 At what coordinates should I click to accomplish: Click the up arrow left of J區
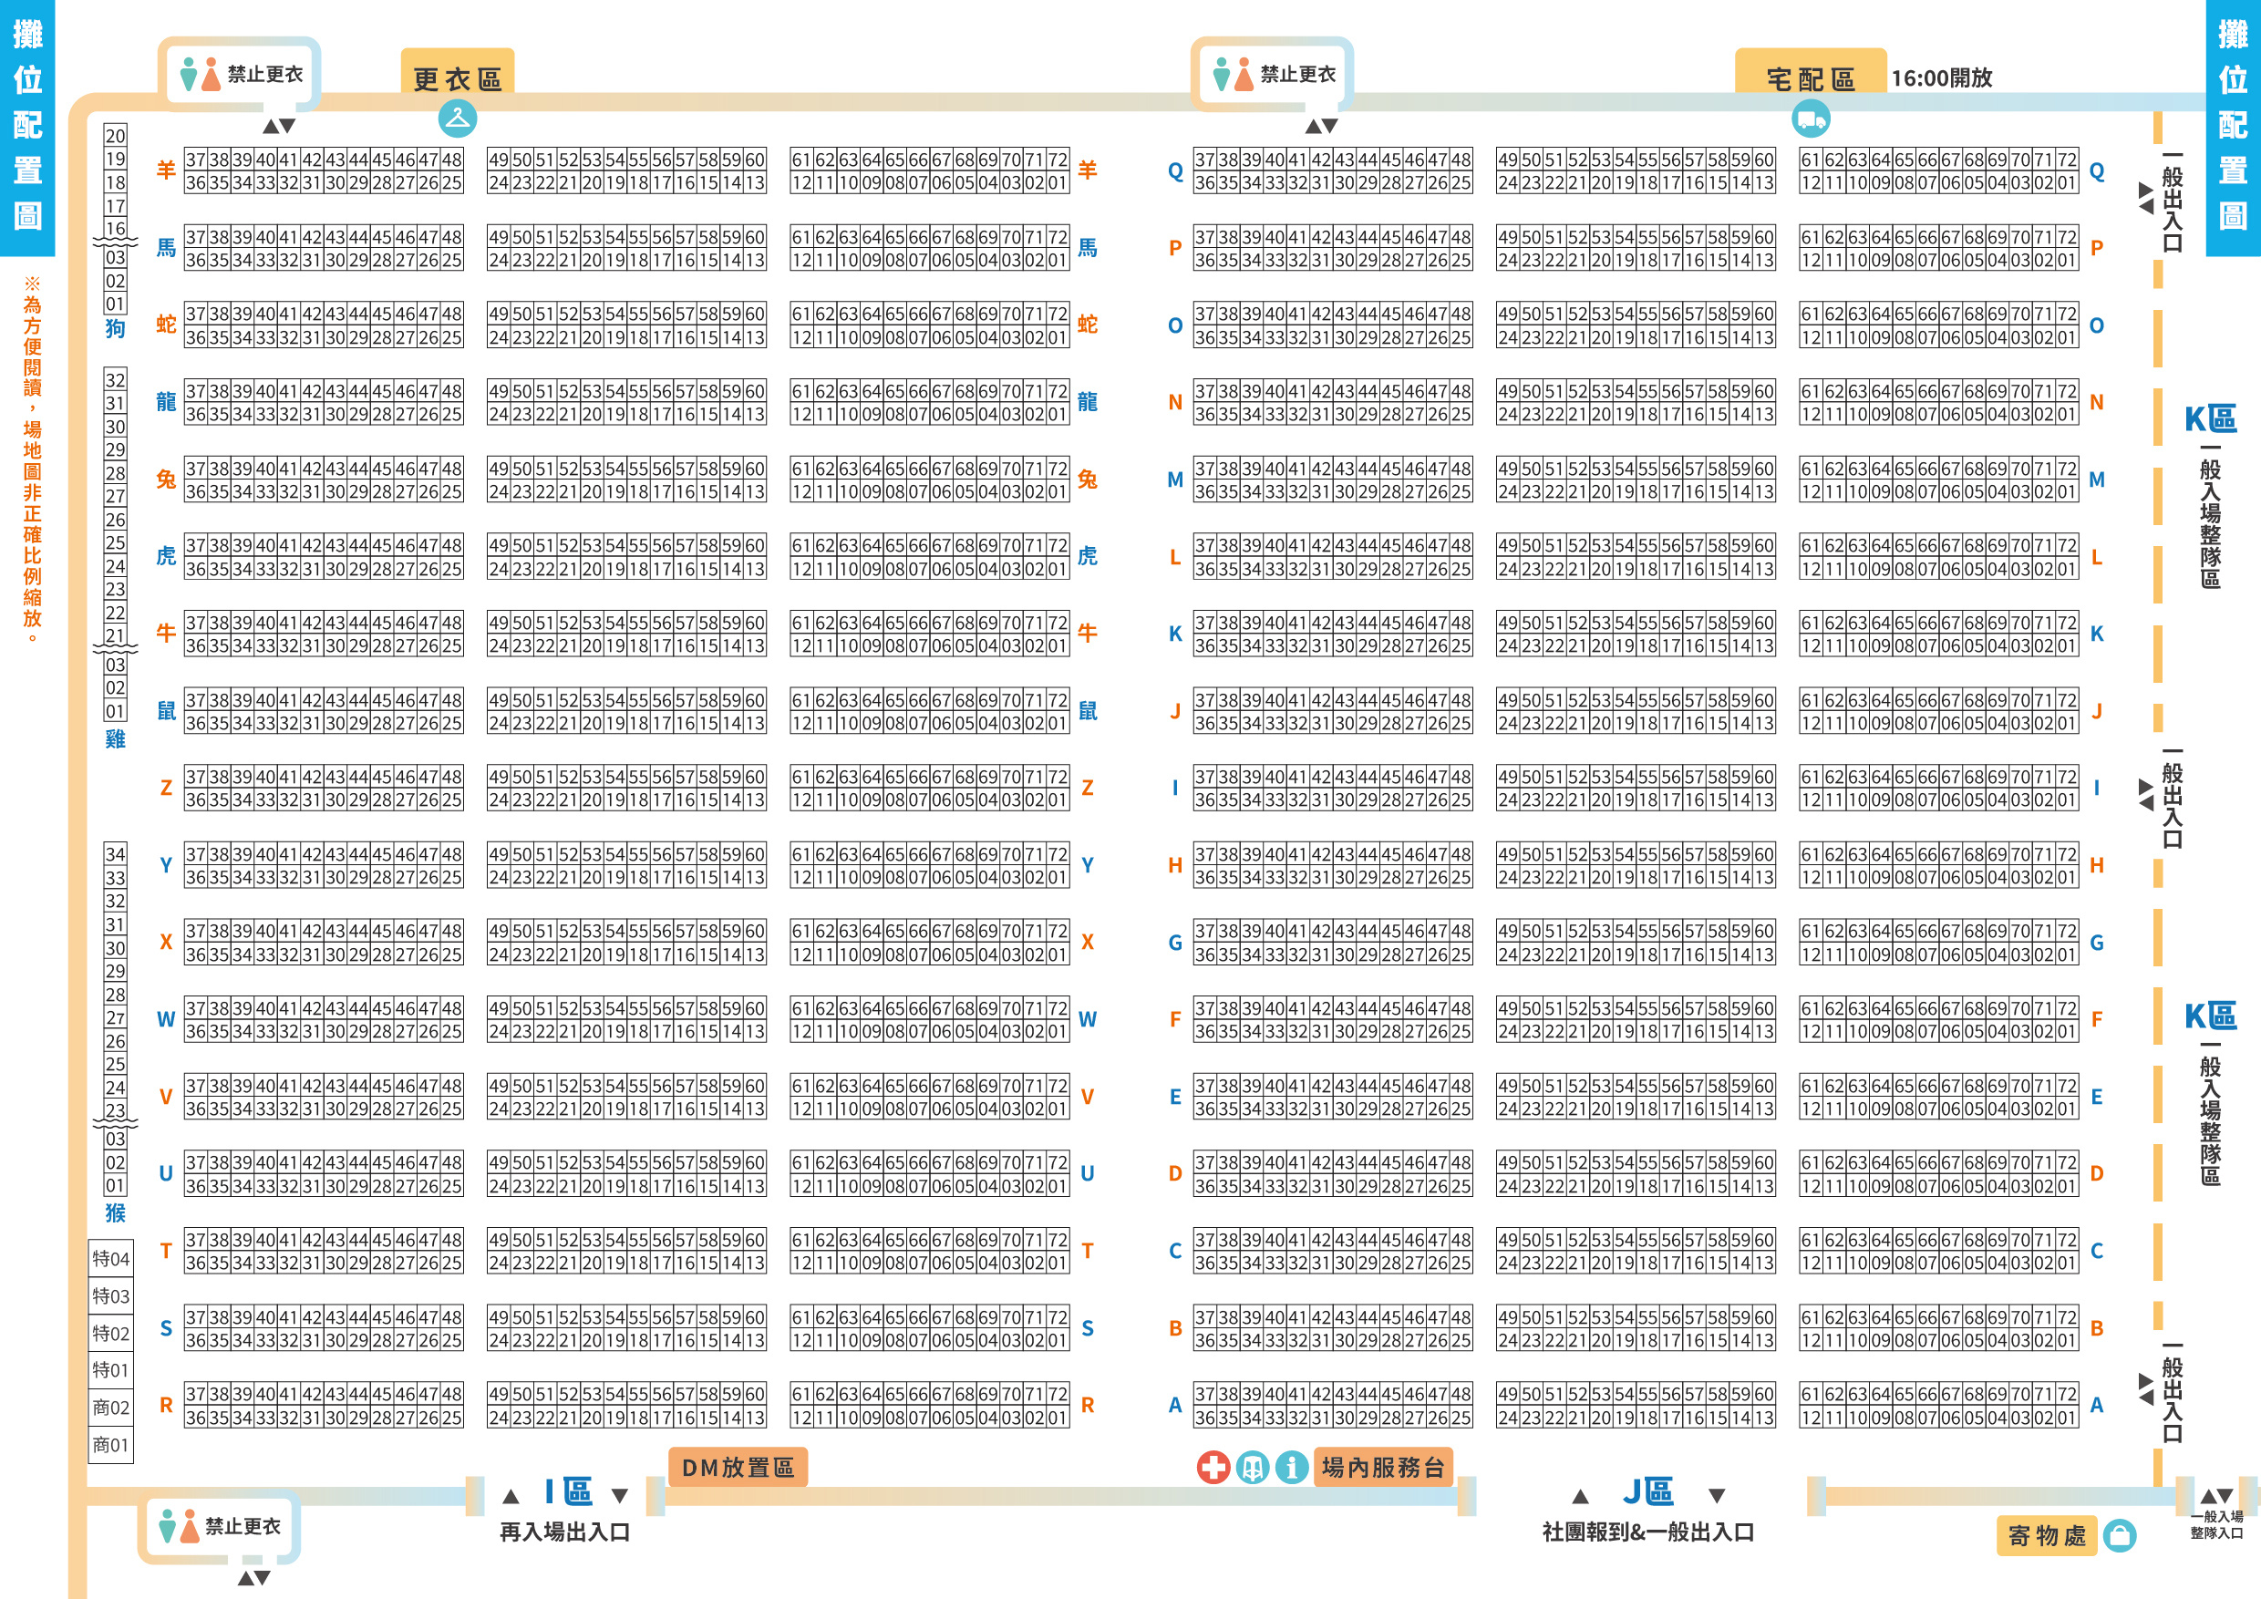[x=1581, y=1497]
